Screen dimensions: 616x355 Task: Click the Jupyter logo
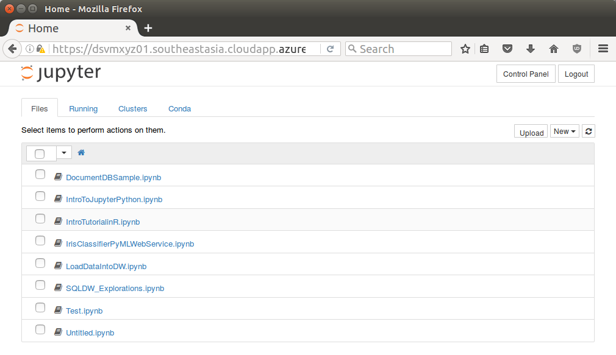(x=61, y=73)
